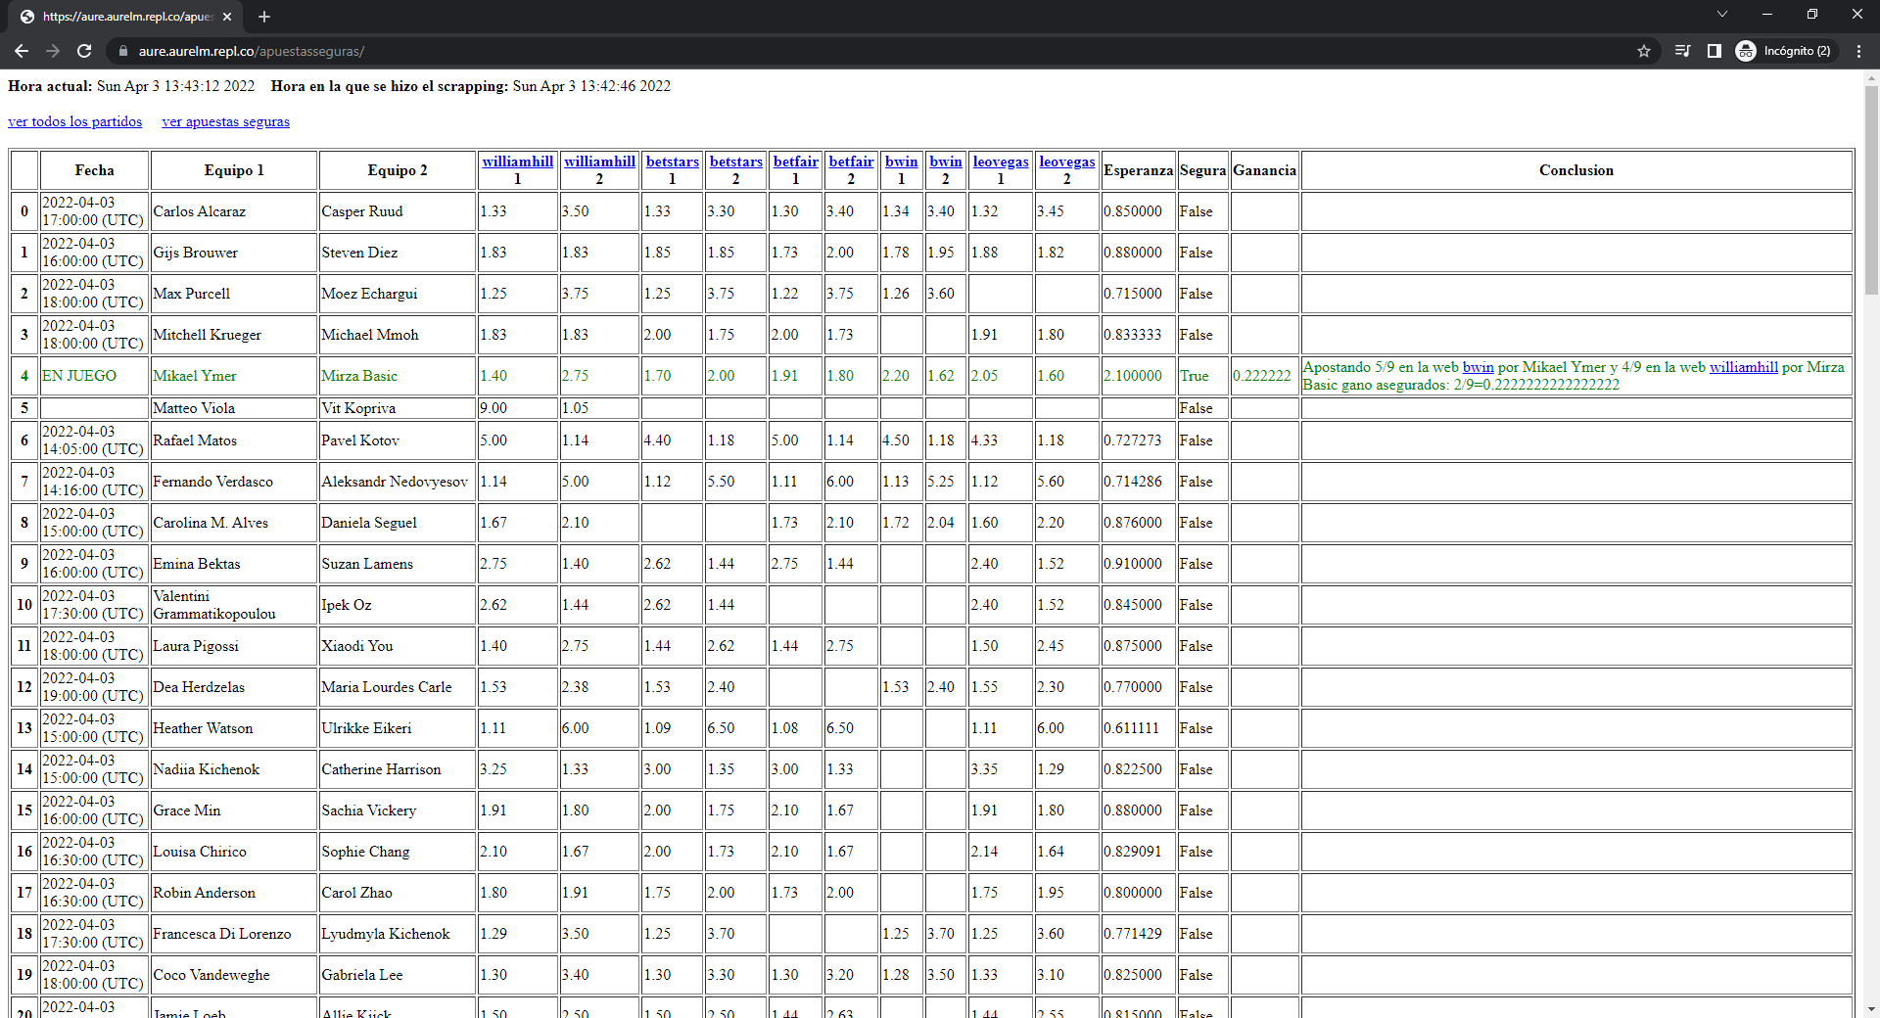Click williamhill odds 9.00 for Matteo Viola
This screenshot has height=1018, width=1880.
click(x=518, y=408)
